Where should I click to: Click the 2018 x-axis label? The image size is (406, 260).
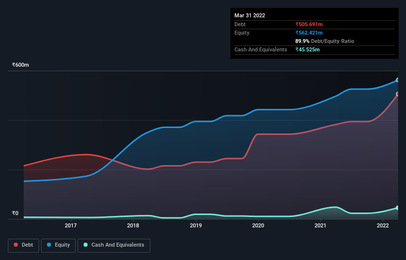pos(133,225)
